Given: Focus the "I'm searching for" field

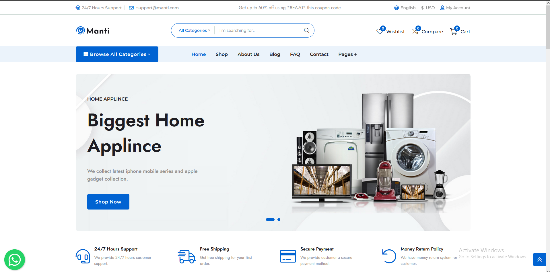Looking at the screenshot, I should pyautogui.click(x=258, y=30).
